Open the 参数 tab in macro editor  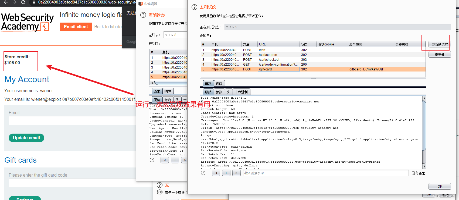[x=168, y=100]
